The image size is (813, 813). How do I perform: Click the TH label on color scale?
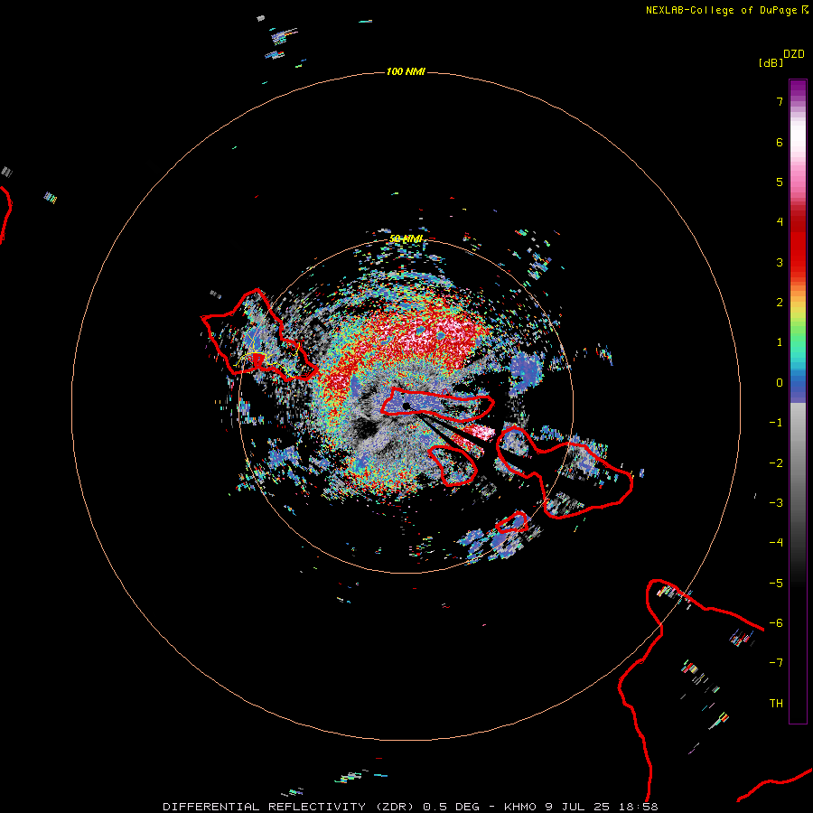click(776, 703)
